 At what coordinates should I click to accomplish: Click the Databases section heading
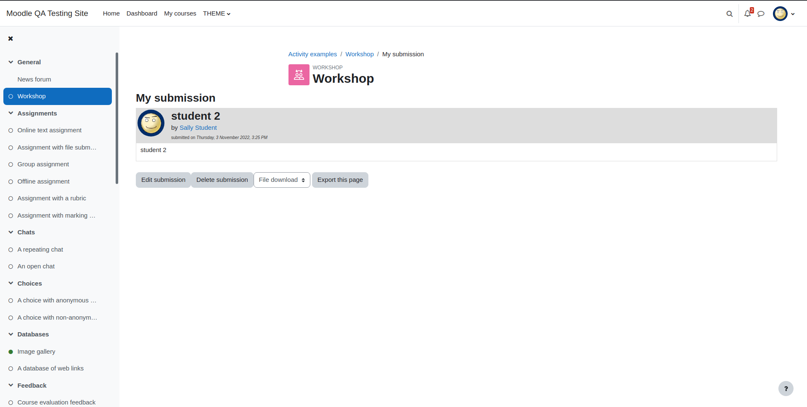pyautogui.click(x=33, y=334)
